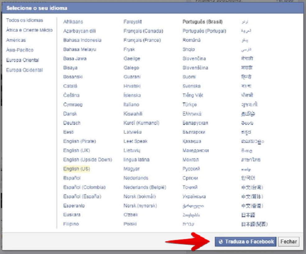Select the highlighted English (US) option
Screen dimensions: 306x254
(76, 169)
